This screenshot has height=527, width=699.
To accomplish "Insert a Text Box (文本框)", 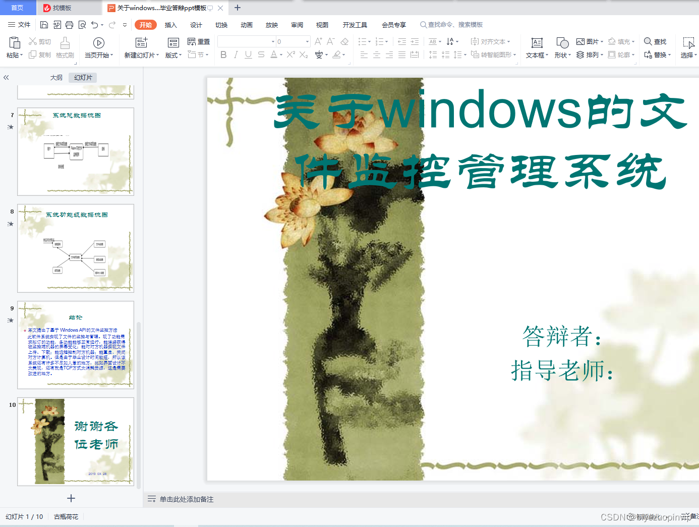I will [x=537, y=48].
